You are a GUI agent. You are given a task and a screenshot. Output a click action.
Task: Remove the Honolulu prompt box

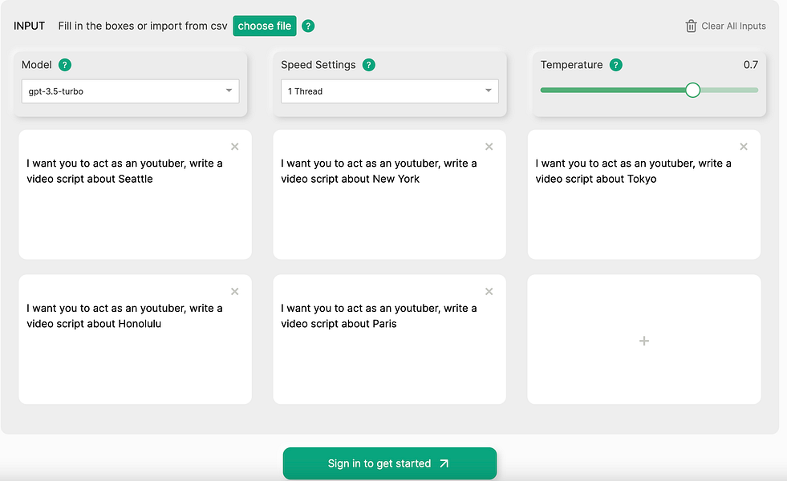(x=234, y=292)
